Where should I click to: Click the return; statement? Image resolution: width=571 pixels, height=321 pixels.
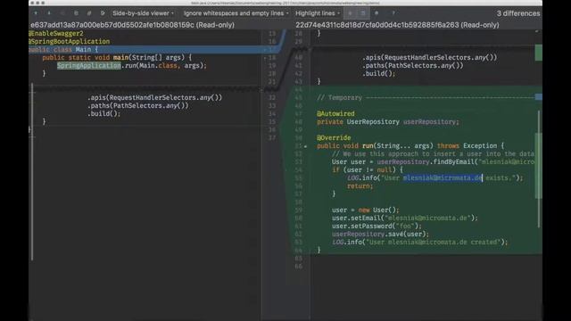[360, 185]
